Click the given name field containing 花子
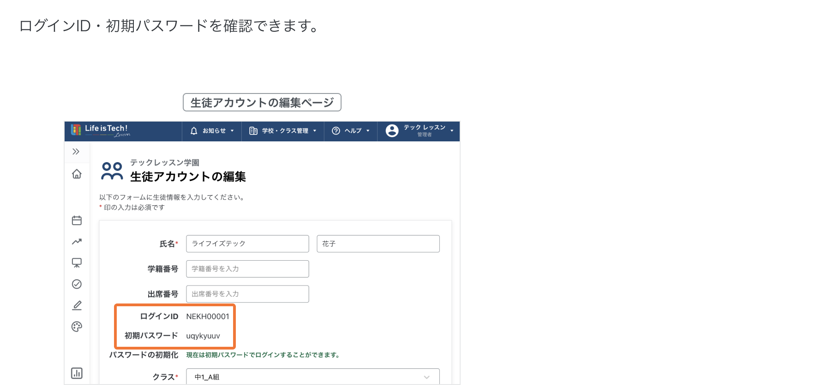This screenshot has height=385, width=840. tap(378, 244)
